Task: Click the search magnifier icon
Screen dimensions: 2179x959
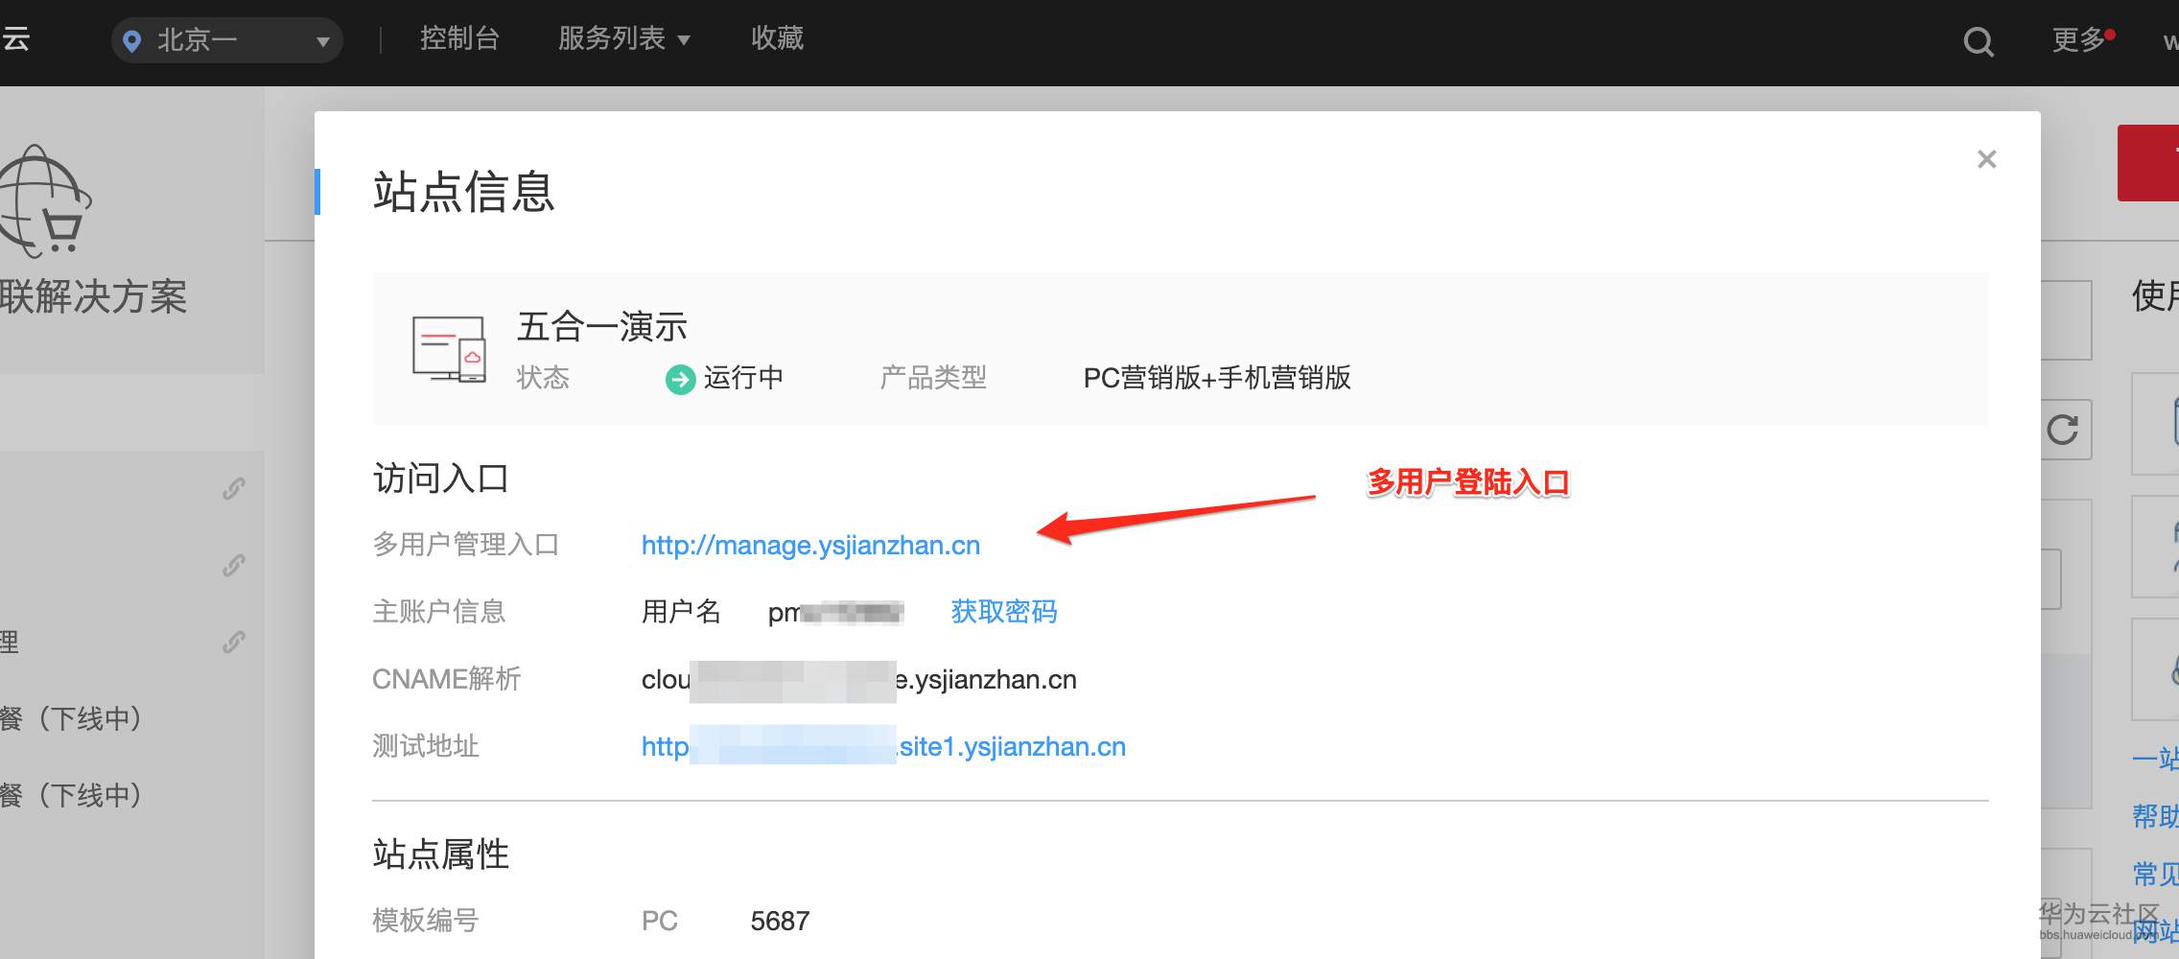Action: 1978,41
